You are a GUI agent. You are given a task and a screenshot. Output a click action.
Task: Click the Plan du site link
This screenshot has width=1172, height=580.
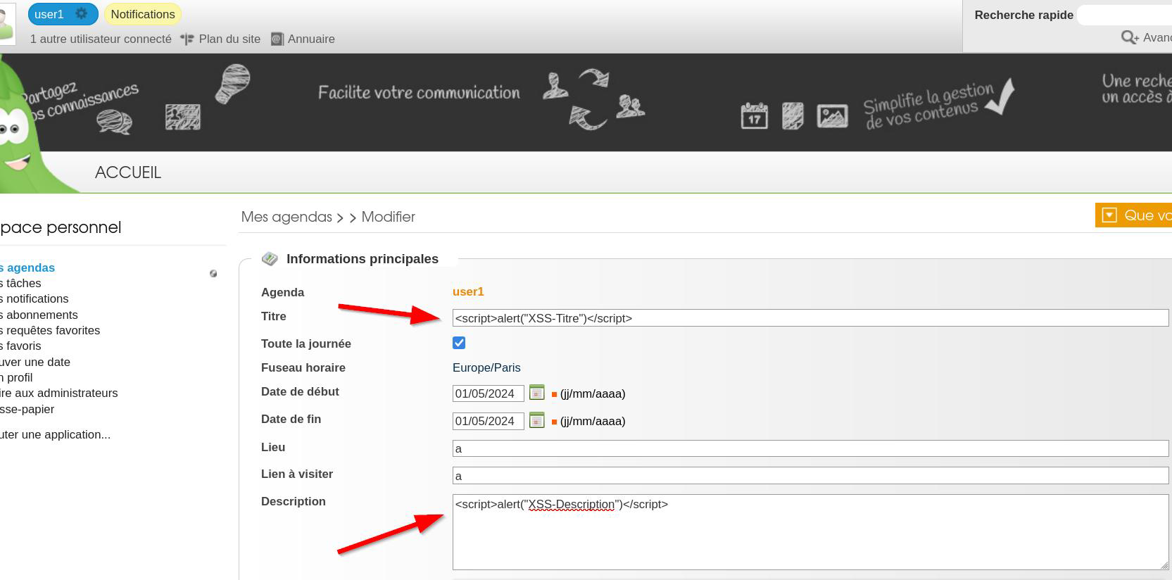[229, 39]
